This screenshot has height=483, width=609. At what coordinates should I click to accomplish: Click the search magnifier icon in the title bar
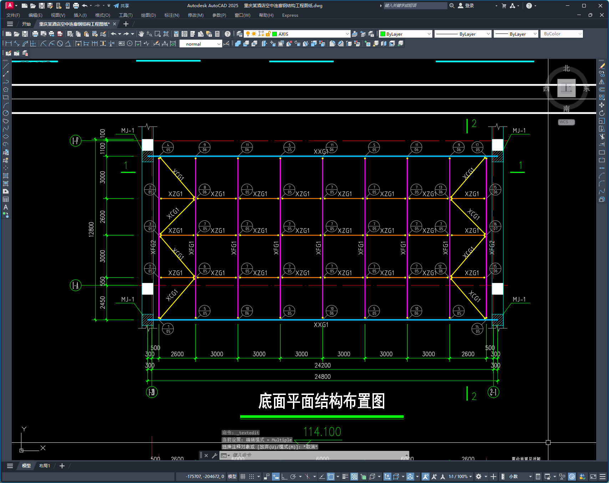(x=452, y=6)
